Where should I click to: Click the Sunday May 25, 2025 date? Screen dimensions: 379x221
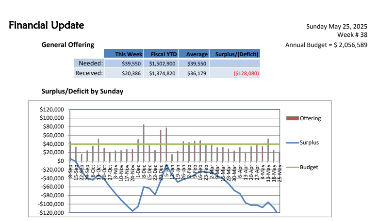coord(337,26)
